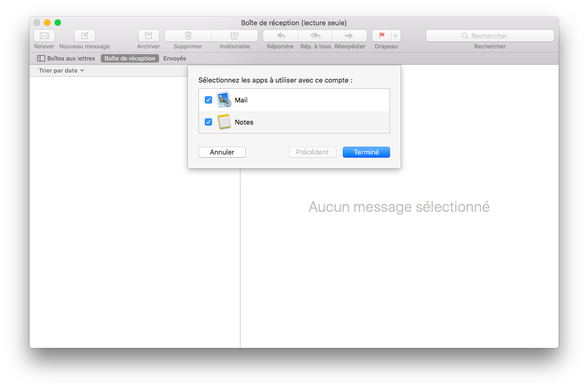Click the Relever envelope icon
The height and width of the screenshot is (390, 588).
coord(44,36)
